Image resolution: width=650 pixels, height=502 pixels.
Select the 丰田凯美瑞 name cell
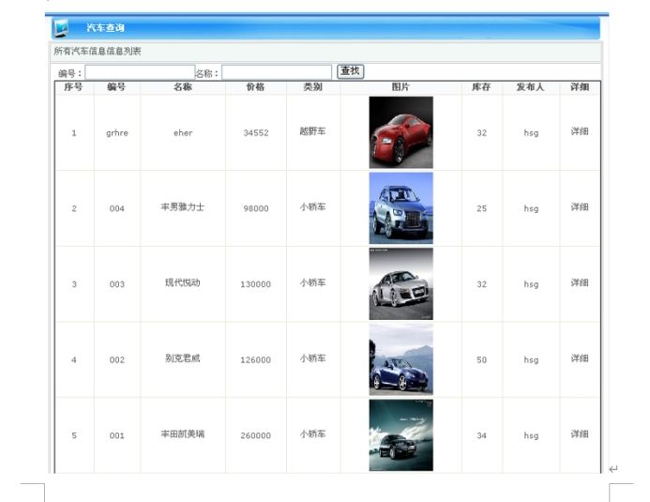[182, 434]
